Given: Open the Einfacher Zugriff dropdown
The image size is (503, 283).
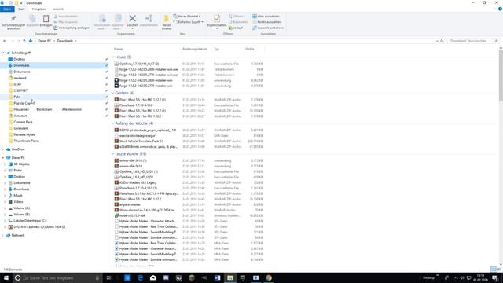Looking at the screenshot, I should coord(189,22).
